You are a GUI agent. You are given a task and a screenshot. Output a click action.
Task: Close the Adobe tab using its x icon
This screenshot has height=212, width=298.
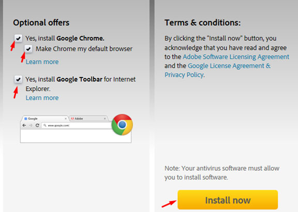pos(105,119)
